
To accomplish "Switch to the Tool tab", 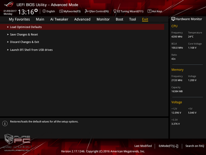I will [x=133, y=19].
